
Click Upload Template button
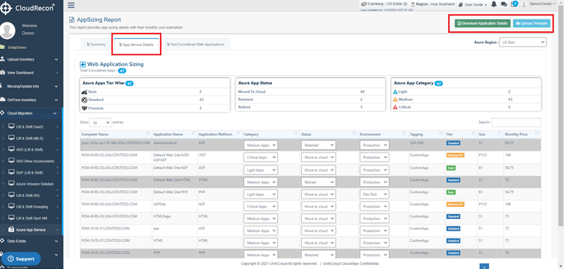coord(531,23)
